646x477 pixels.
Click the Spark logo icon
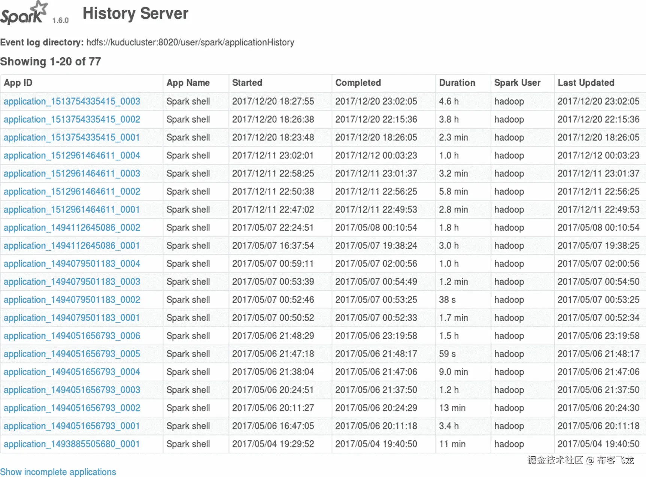[24, 13]
